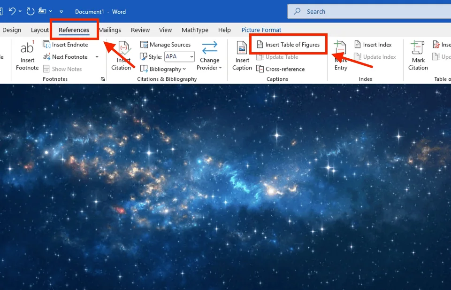Open the MathType tab
Screen dimensions: 451x290
tap(195, 30)
